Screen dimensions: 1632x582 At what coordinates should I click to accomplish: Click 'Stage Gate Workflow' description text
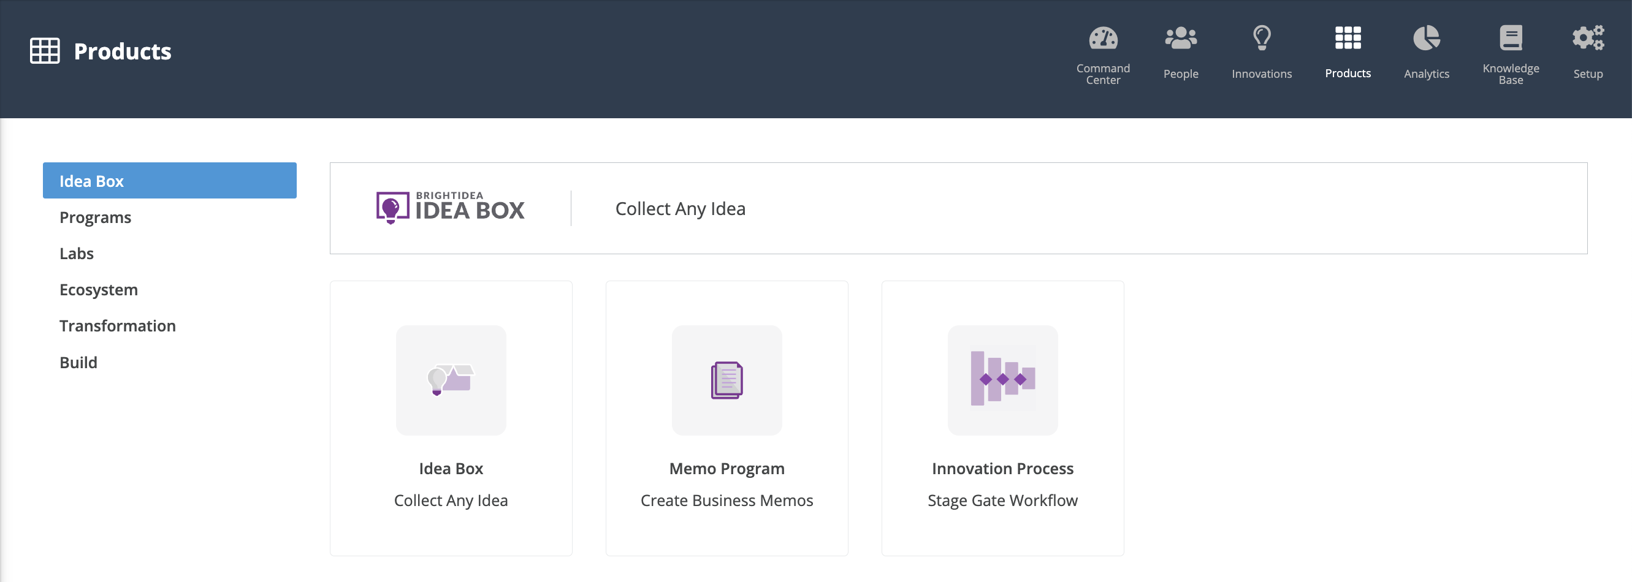tap(1002, 501)
